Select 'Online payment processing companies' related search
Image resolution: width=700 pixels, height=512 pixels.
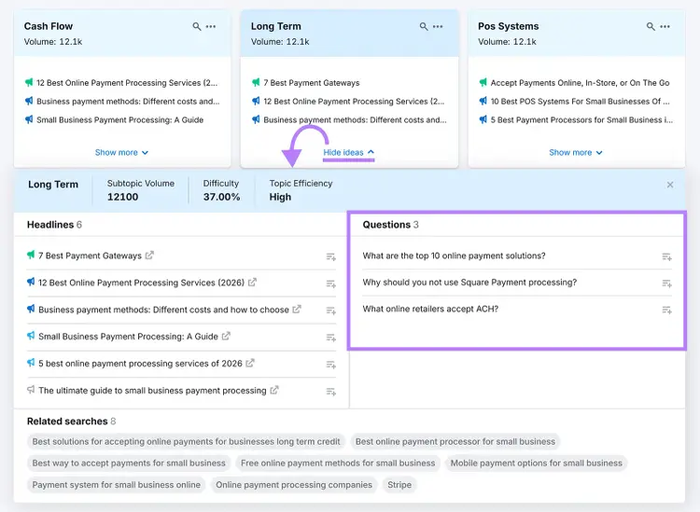click(294, 485)
